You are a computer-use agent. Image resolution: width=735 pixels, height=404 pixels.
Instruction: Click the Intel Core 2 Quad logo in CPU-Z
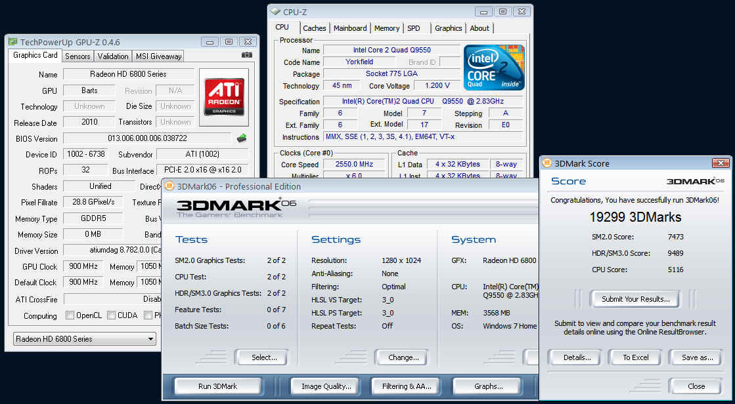tap(494, 68)
